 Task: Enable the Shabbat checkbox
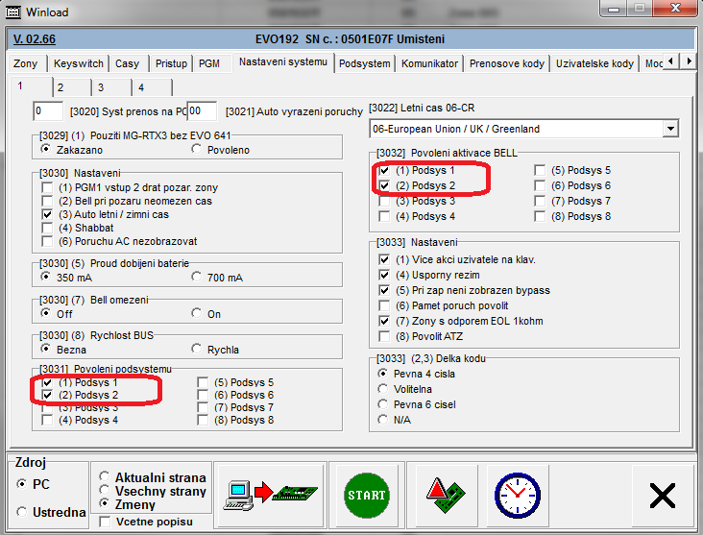click(x=47, y=229)
